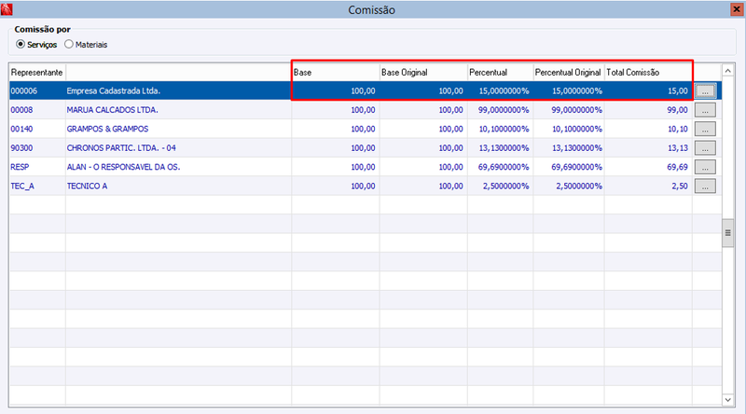Viewport: 746px width, 414px height.
Task: Click Total Comissão value 13,13
Action: (x=678, y=148)
